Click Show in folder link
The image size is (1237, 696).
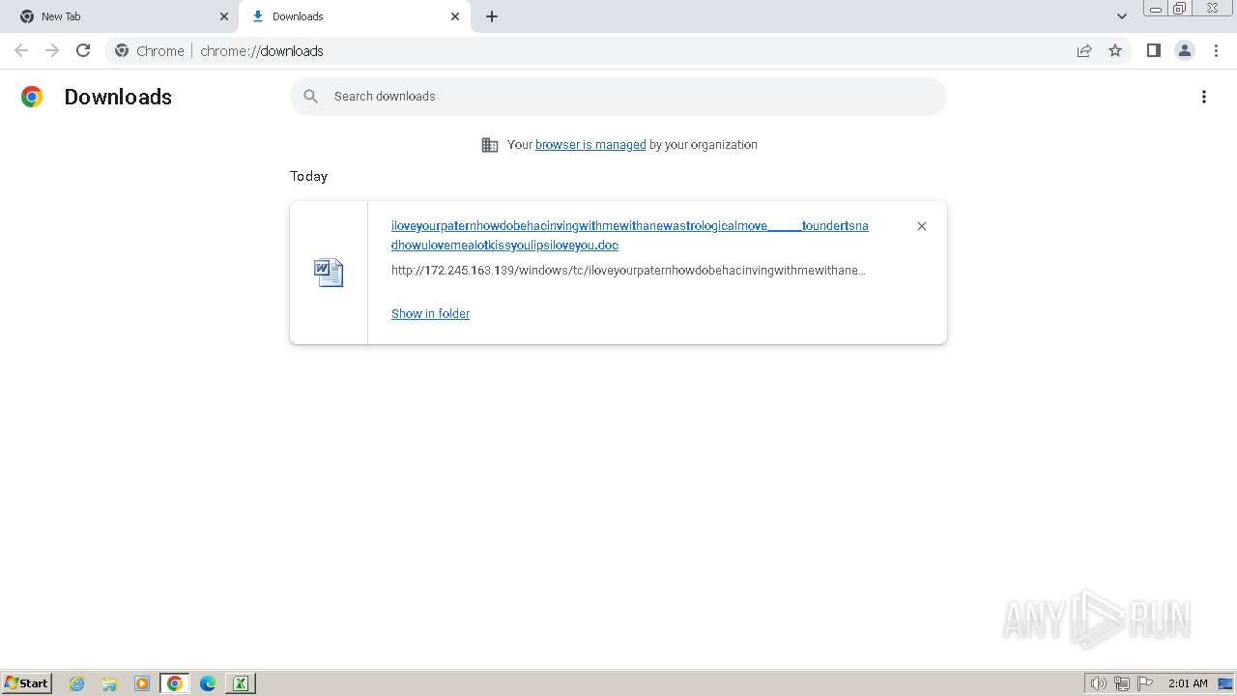[x=430, y=314]
